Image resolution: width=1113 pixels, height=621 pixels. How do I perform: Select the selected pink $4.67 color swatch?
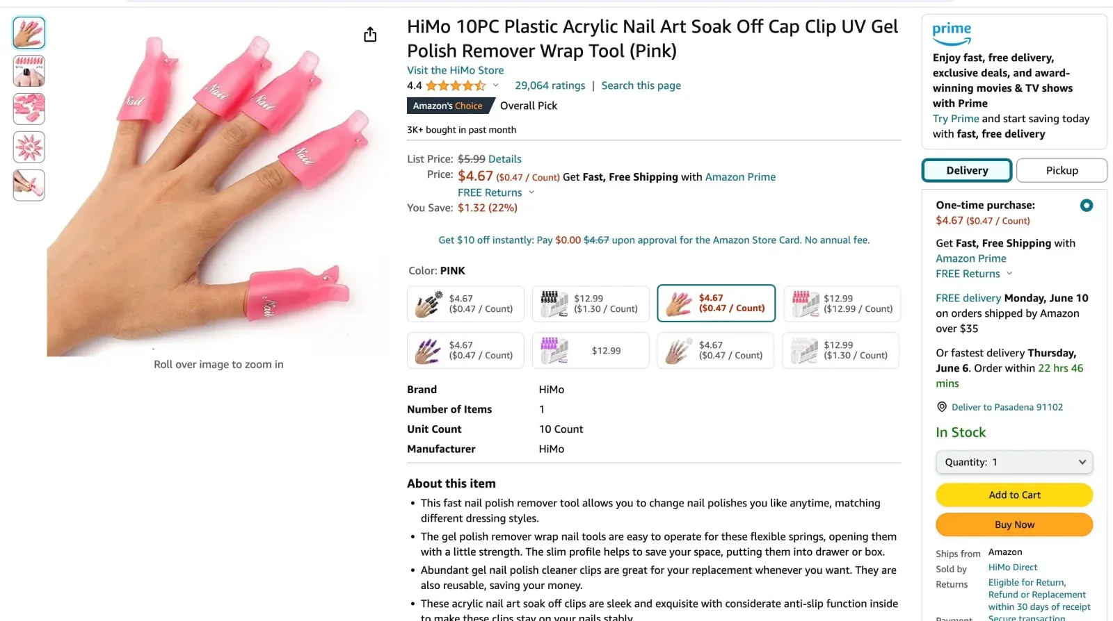tap(716, 304)
